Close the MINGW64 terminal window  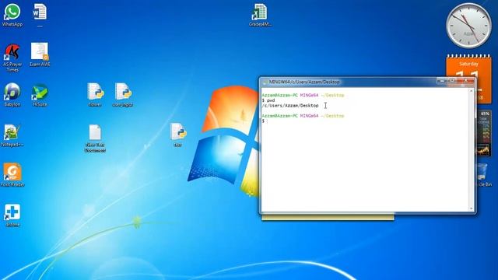click(466, 81)
